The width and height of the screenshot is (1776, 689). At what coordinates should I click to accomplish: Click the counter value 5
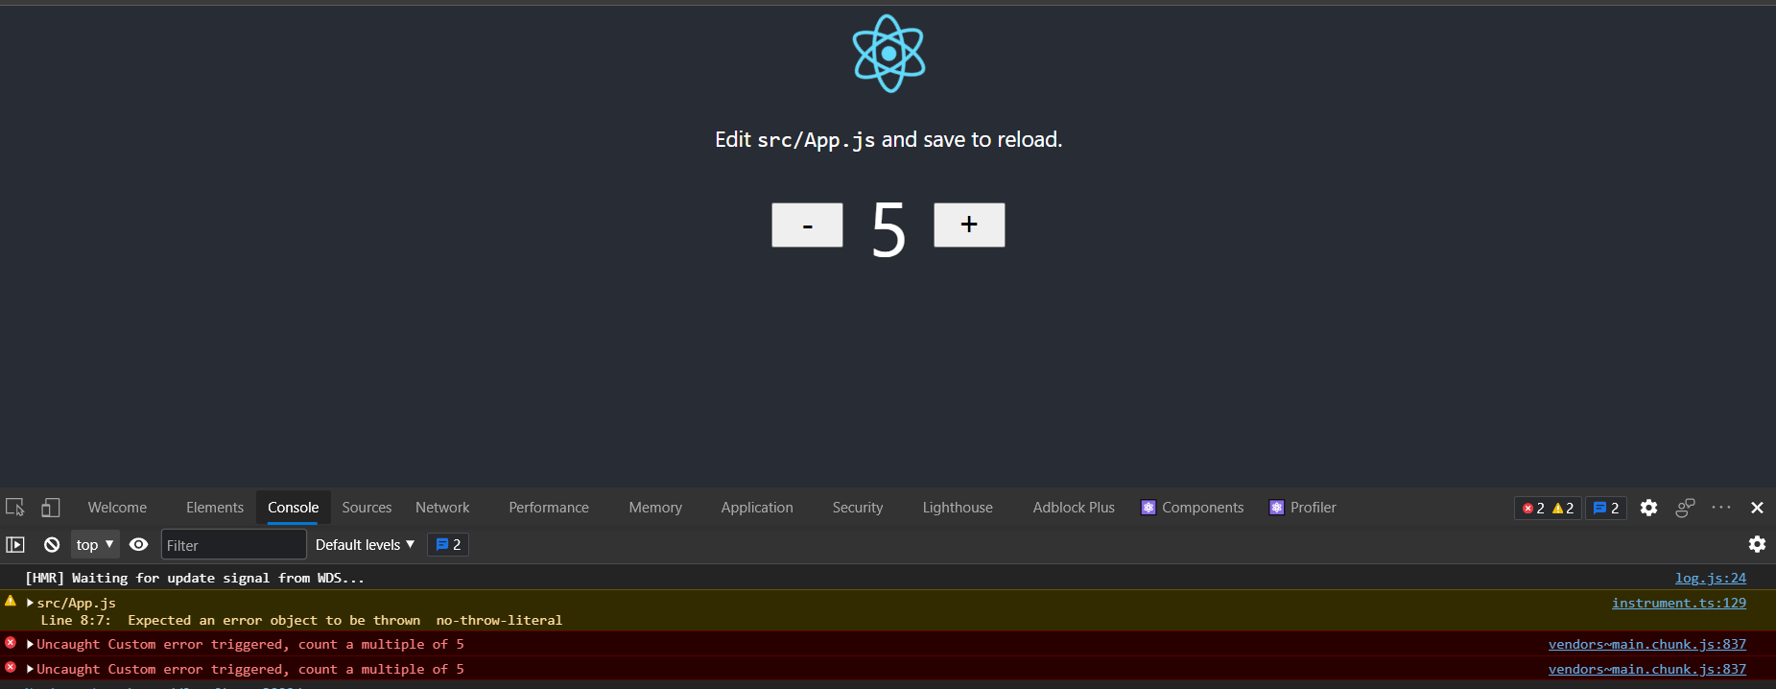point(888,229)
